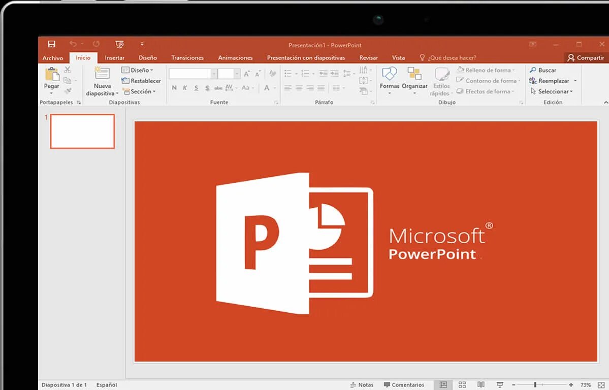Click the numbered list icon

305,74
